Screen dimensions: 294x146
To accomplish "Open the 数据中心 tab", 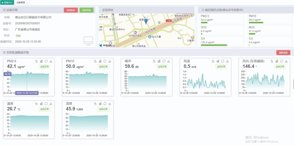I will 7,3.
